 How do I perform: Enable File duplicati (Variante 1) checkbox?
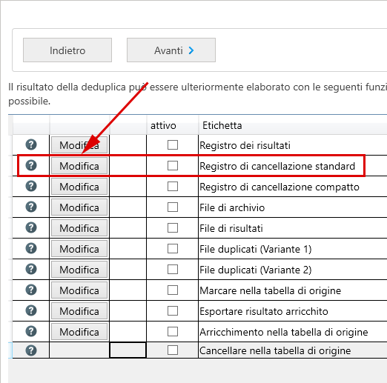click(x=173, y=249)
